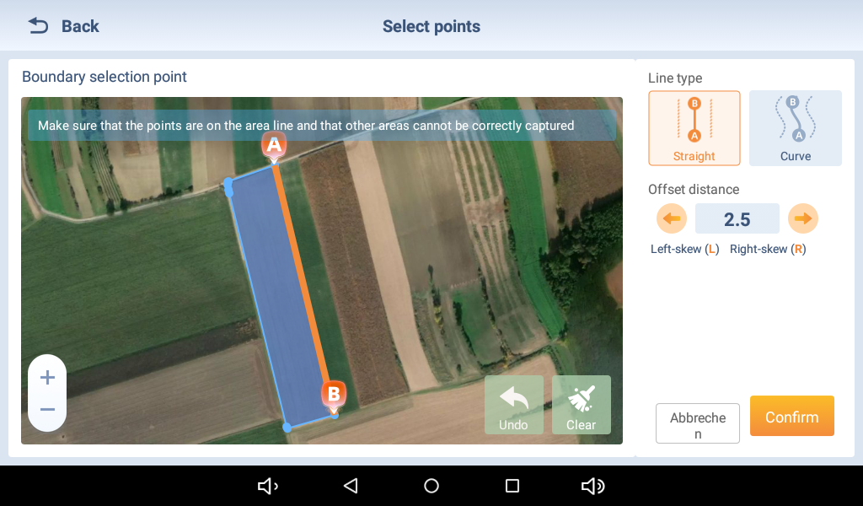Select the Curve line type
This screenshot has width=863, height=506.
(x=796, y=128)
